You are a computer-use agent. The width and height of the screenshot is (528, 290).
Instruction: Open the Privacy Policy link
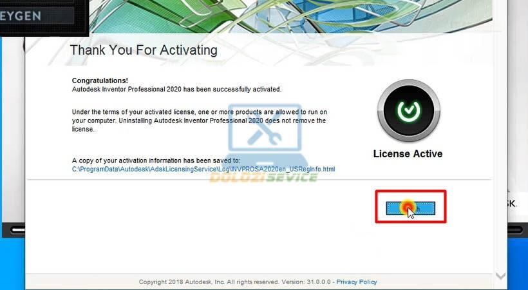(356, 282)
